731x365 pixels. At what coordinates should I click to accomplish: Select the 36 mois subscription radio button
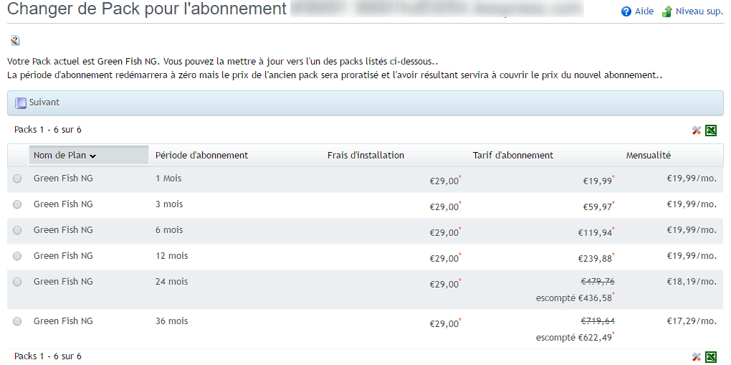click(x=17, y=321)
